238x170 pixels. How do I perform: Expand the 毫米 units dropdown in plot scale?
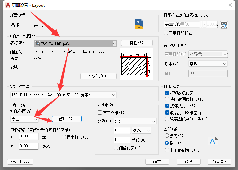pyautogui.click(x=142, y=130)
